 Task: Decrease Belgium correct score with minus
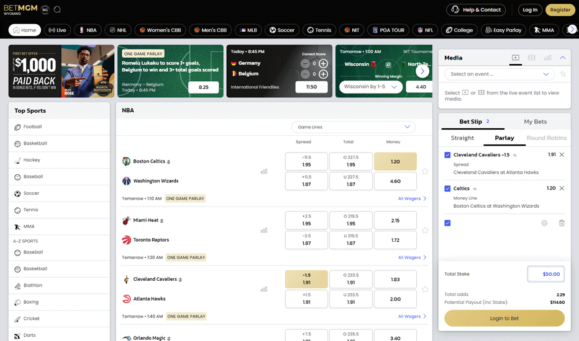(x=305, y=74)
